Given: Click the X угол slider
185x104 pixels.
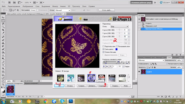Looking at the screenshot, I should pos(119,30).
